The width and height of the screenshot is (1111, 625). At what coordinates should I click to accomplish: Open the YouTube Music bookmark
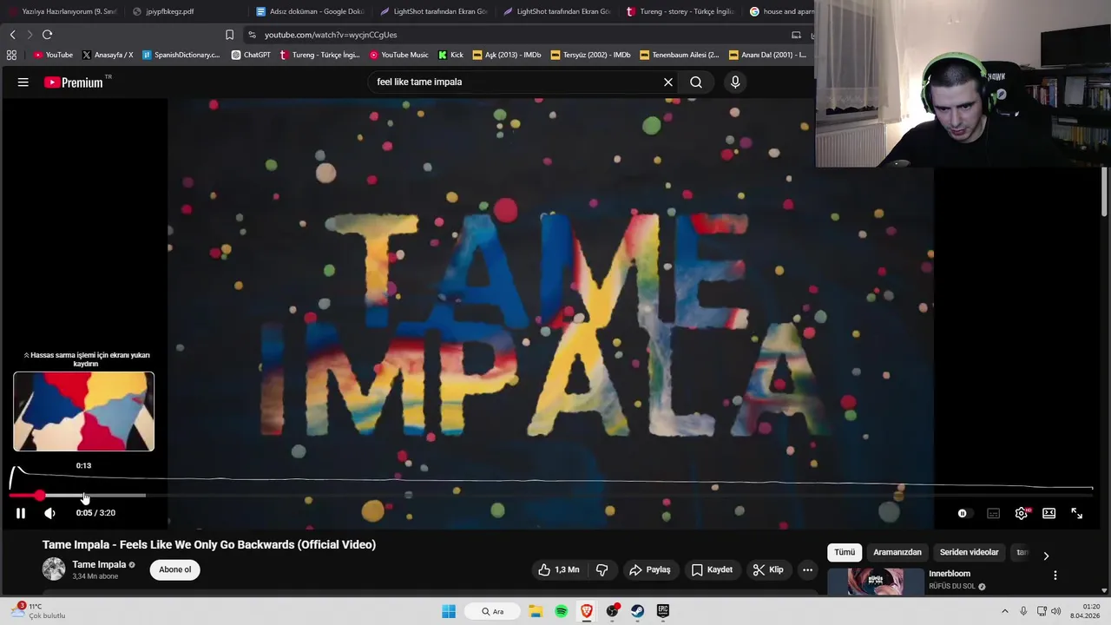point(399,55)
